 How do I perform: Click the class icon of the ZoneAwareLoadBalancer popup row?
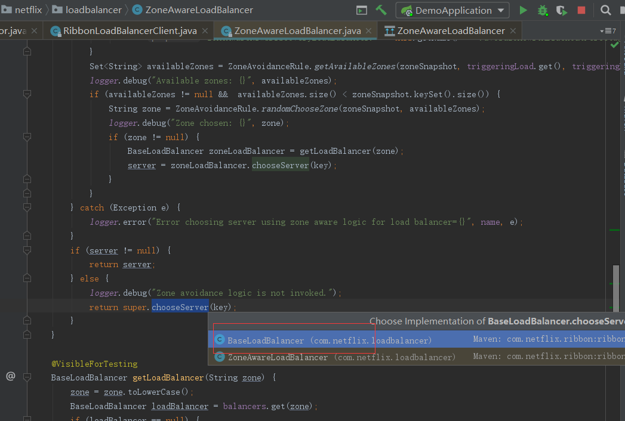[220, 357]
